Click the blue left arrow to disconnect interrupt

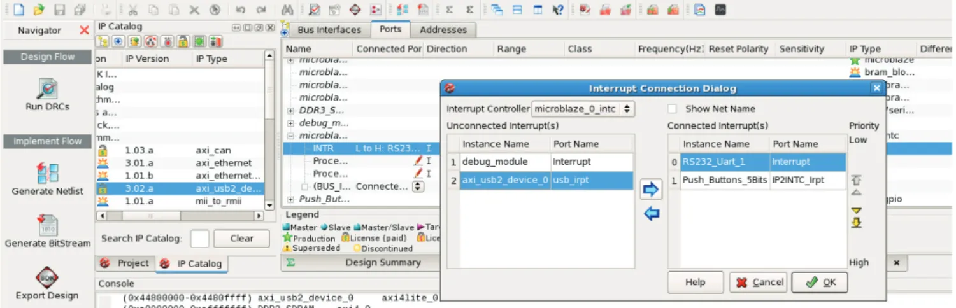click(x=651, y=213)
